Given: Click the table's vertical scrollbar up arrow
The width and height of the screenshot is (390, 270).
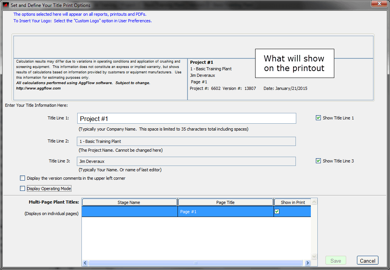Looking at the screenshot, I should tap(314, 202).
